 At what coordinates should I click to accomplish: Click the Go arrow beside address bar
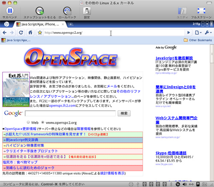(x=189, y=33)
